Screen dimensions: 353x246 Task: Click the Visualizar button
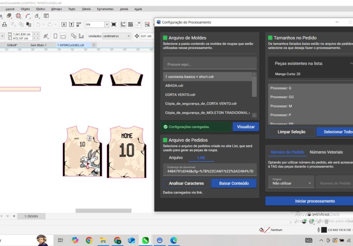pyautogui.click(x=246, y=127)
